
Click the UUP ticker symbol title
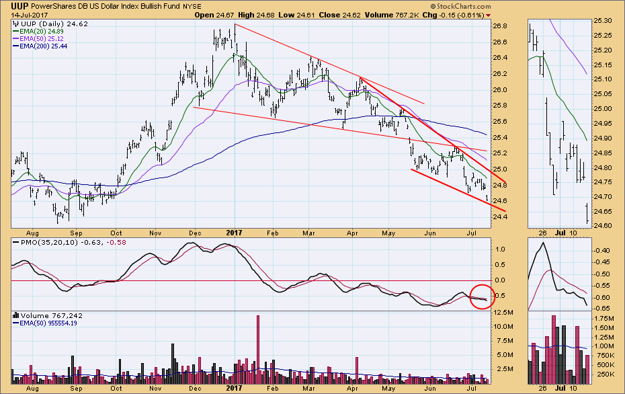tap(19, 6)
